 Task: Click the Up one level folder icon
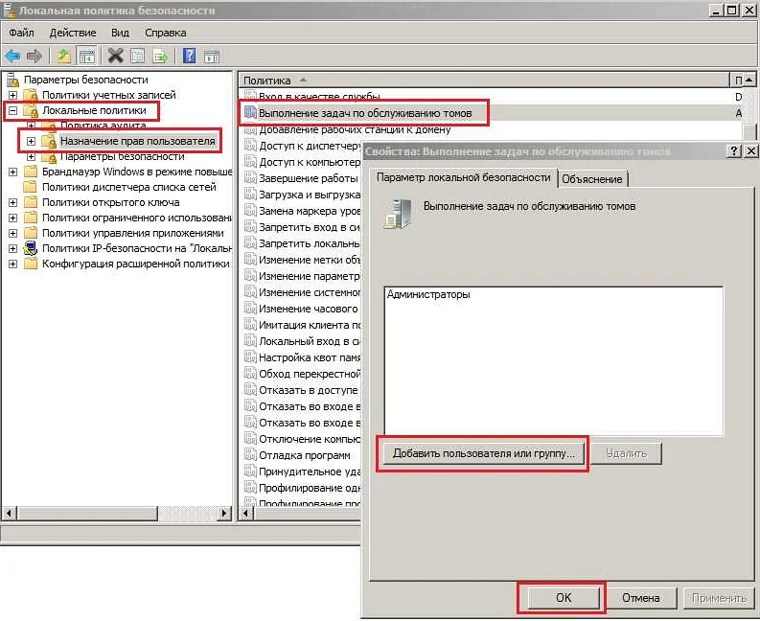64,56
